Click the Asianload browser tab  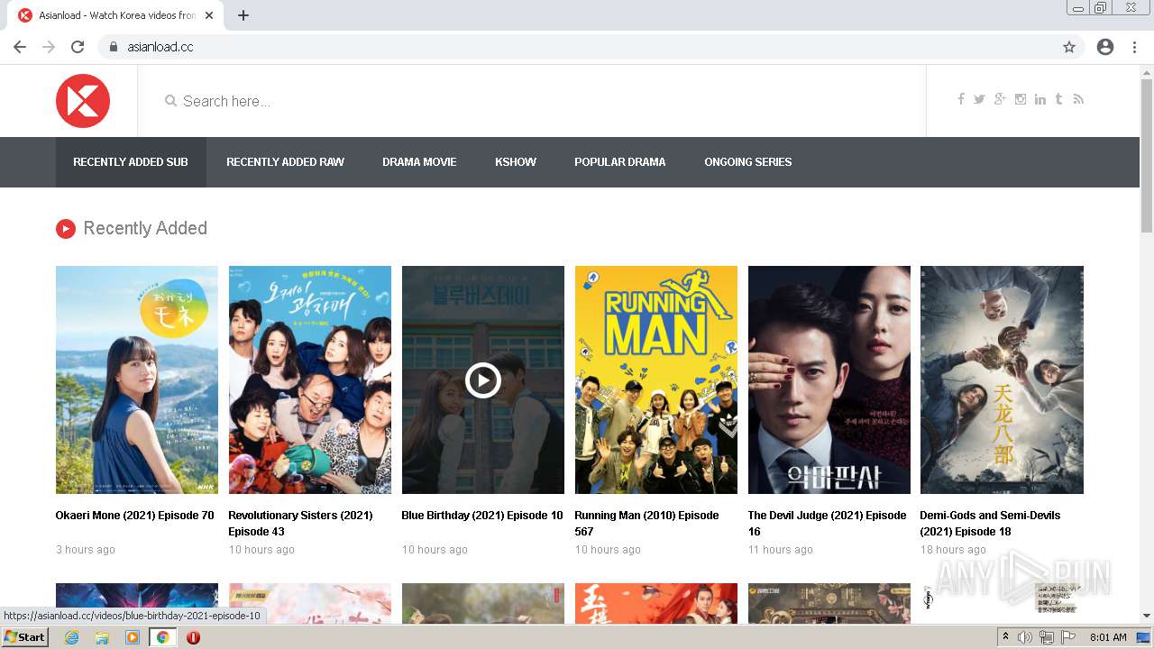coord(117,15)
